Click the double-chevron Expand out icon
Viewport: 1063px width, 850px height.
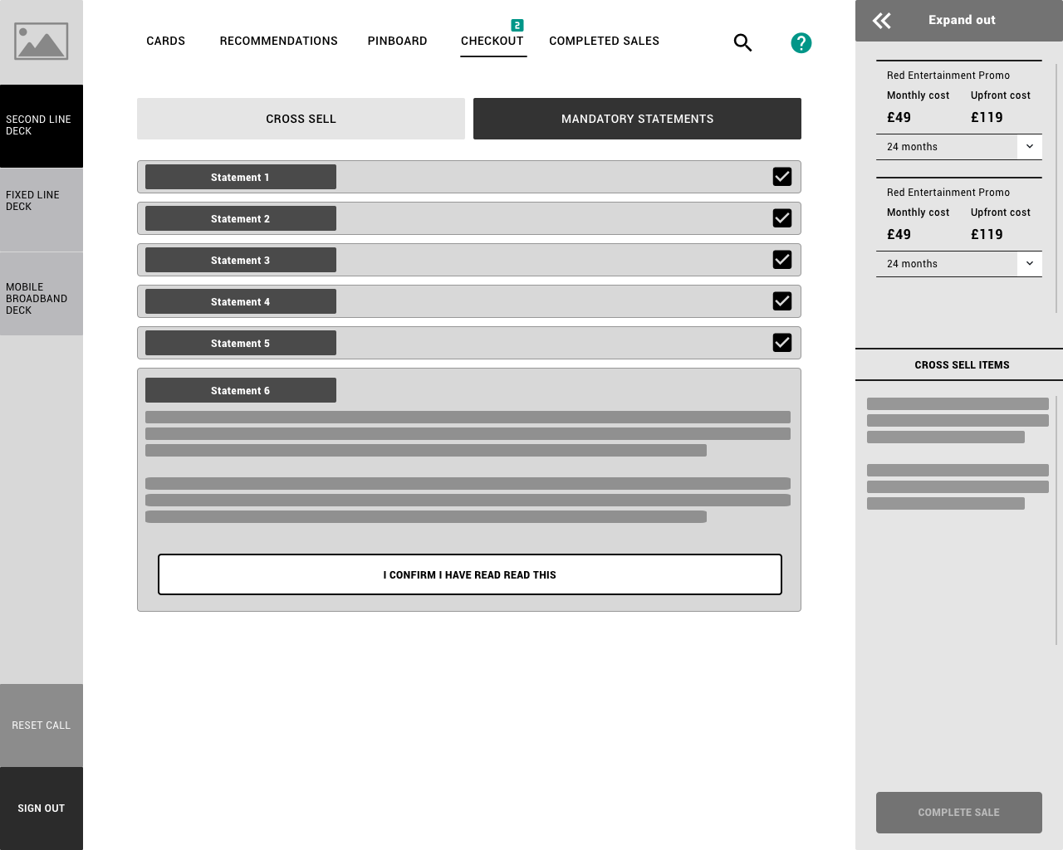(x=882, y=21)
